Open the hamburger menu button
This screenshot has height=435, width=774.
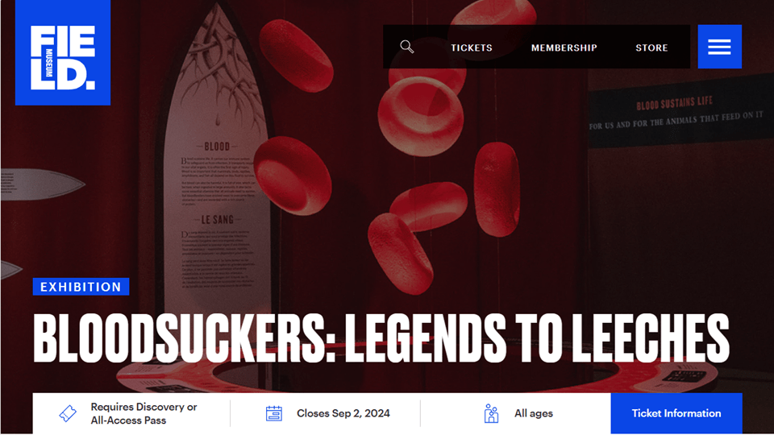point(719,47)
